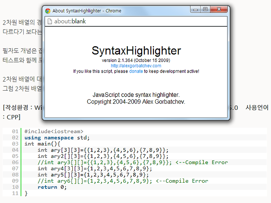Click the int ary[3][3] declaration line
The image size is (271, 203).
[103, 150]
